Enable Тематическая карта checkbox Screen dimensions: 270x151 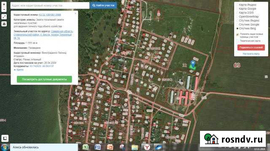pyautogui.click(x=238, y=41)
